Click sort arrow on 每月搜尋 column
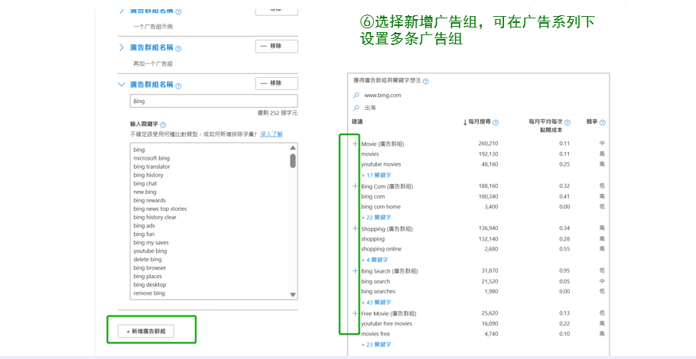The width and height of the screenshot is (696, 359). click(465, 122)
